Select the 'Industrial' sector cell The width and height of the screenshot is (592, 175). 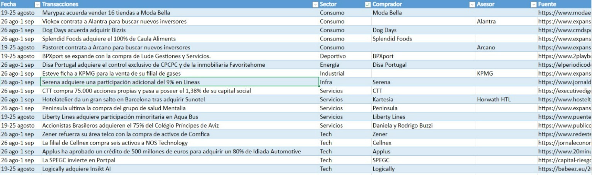pos(345,74)
